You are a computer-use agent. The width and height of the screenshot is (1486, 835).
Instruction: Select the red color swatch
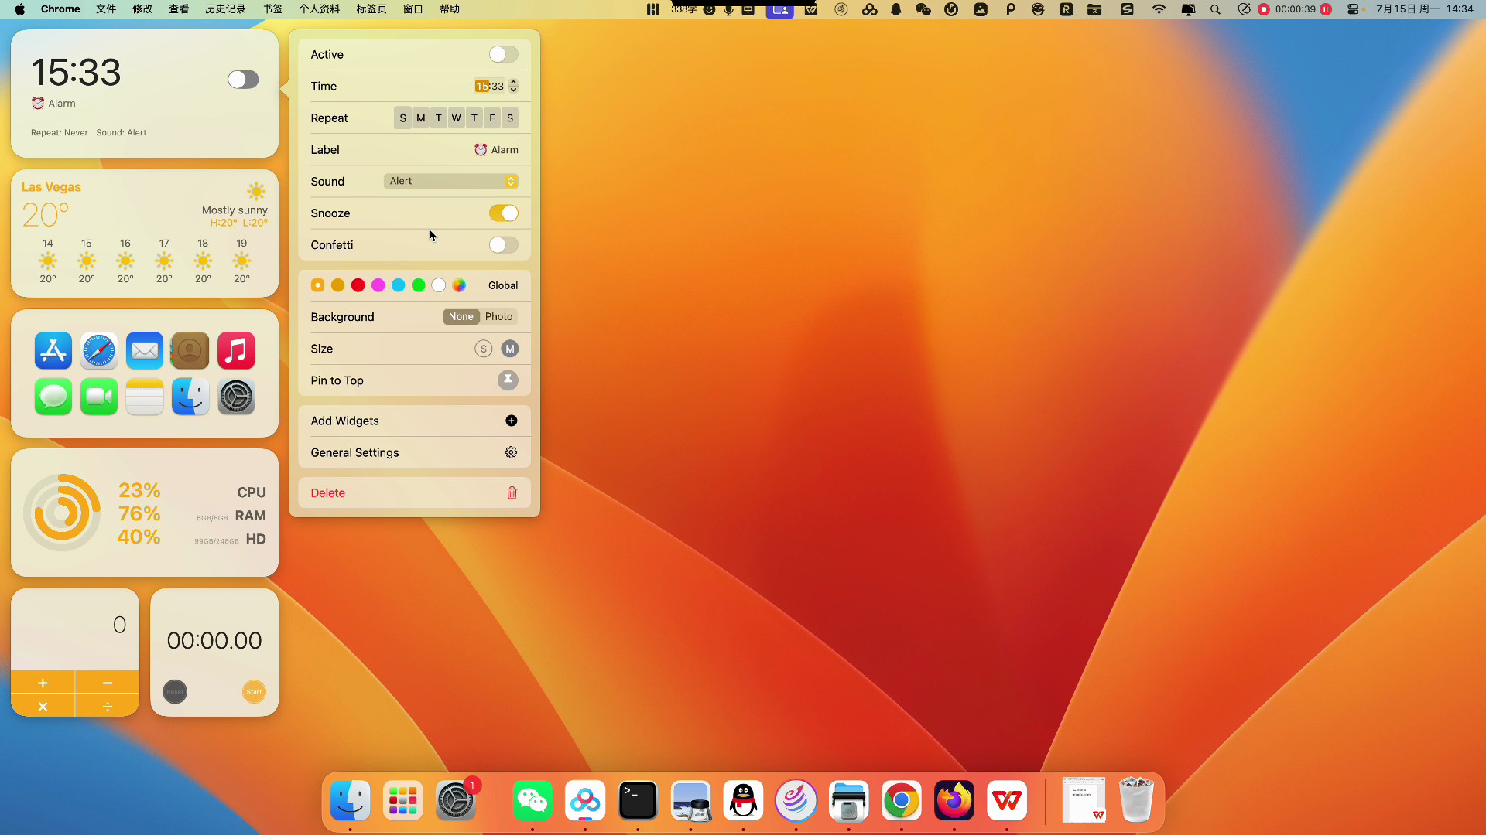point(358,285)
